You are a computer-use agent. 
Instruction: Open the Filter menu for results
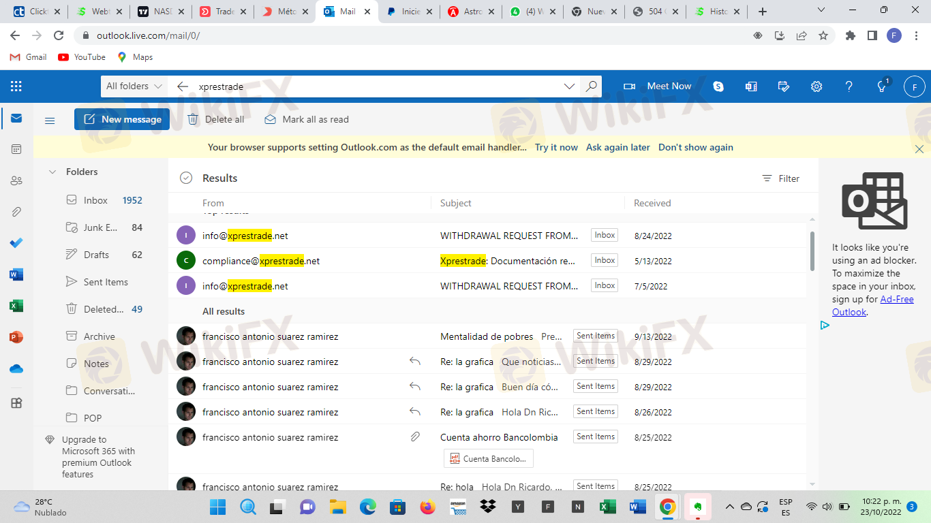(781, 178)
